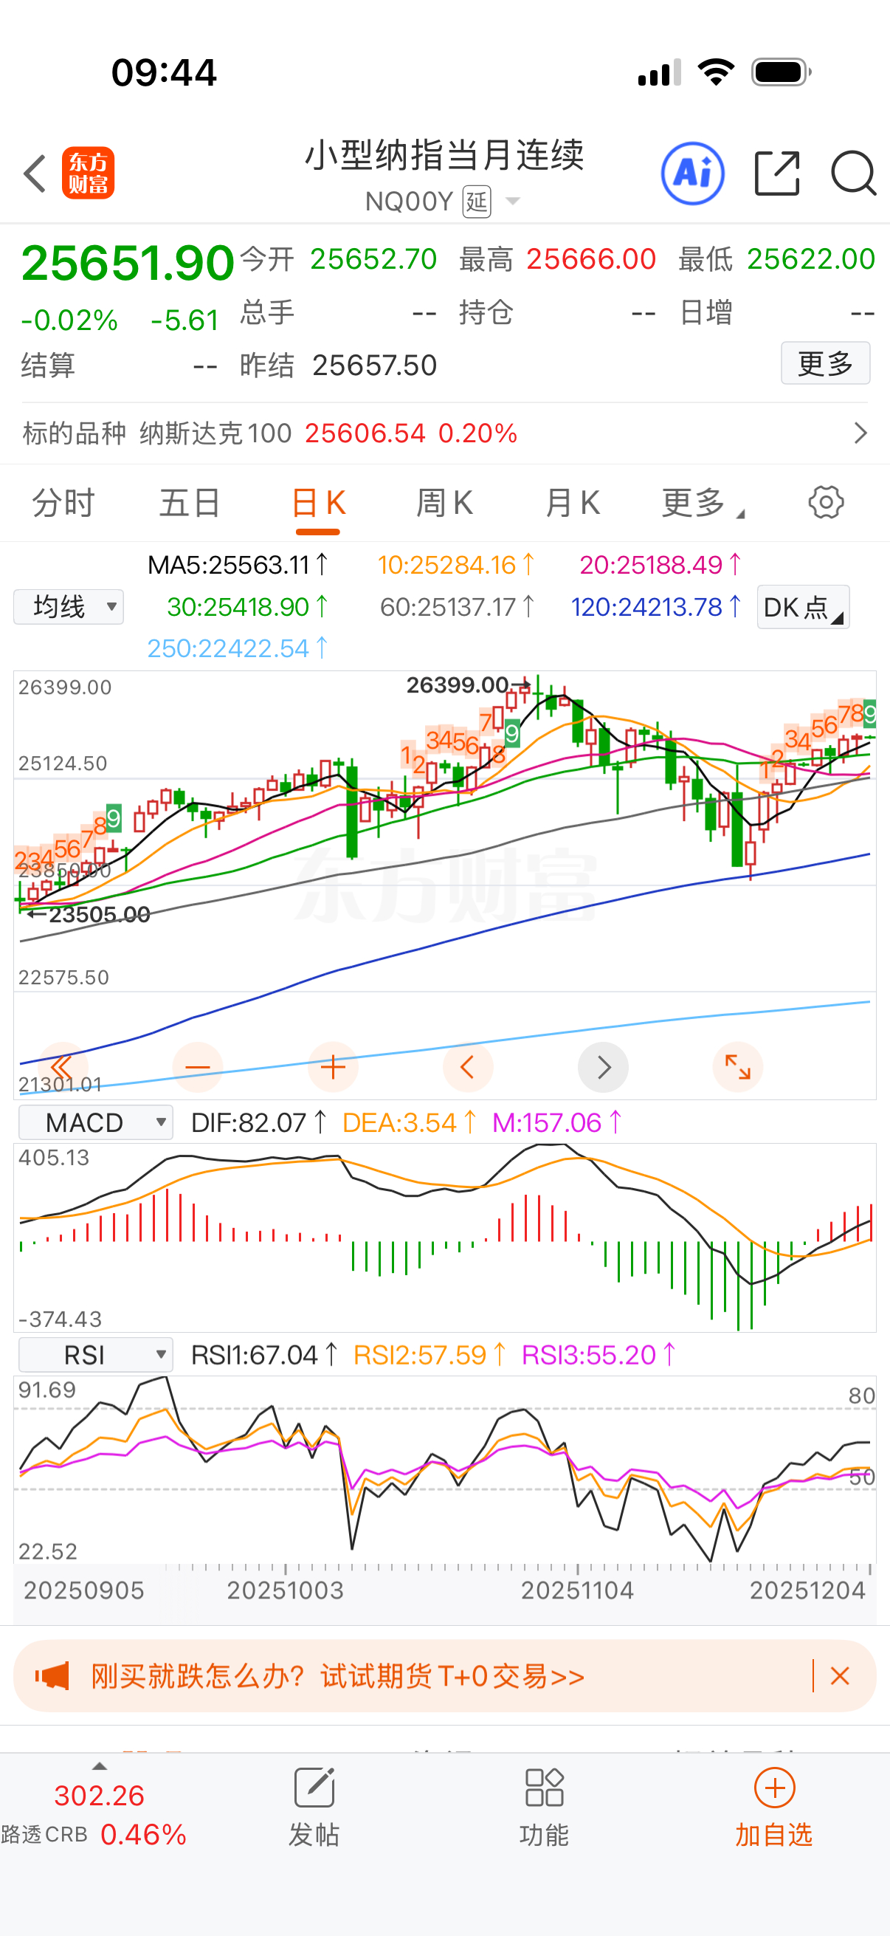The height and width of the screenshot is (1936, 890).
Task: Tap the 23505.00 low marker on chart
Action: (89, 915)
